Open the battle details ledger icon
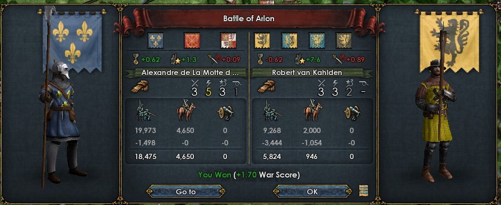The width and height of the screenshot is (501, 205). pos(364,190)
